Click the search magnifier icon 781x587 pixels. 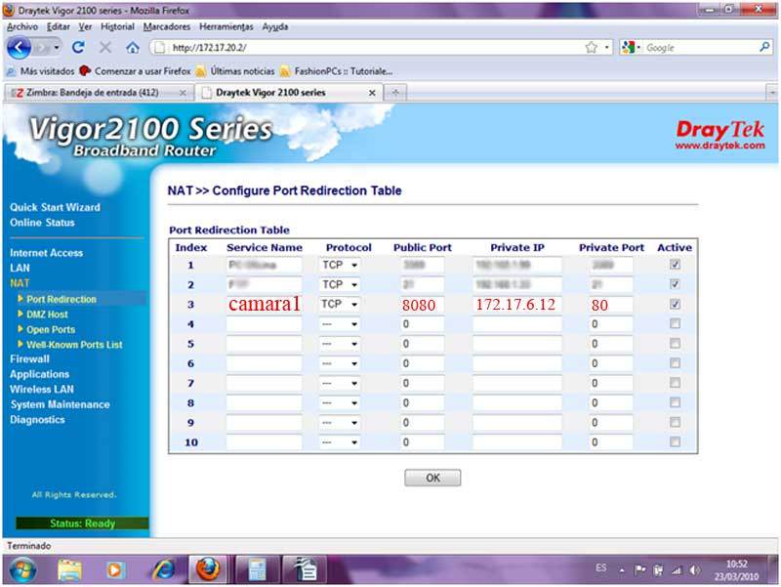[x=764, y=47]
